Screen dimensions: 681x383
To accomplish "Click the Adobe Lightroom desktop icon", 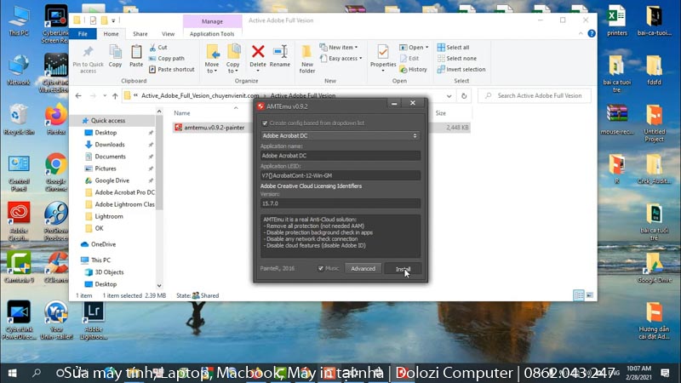I will coord(94,317).
